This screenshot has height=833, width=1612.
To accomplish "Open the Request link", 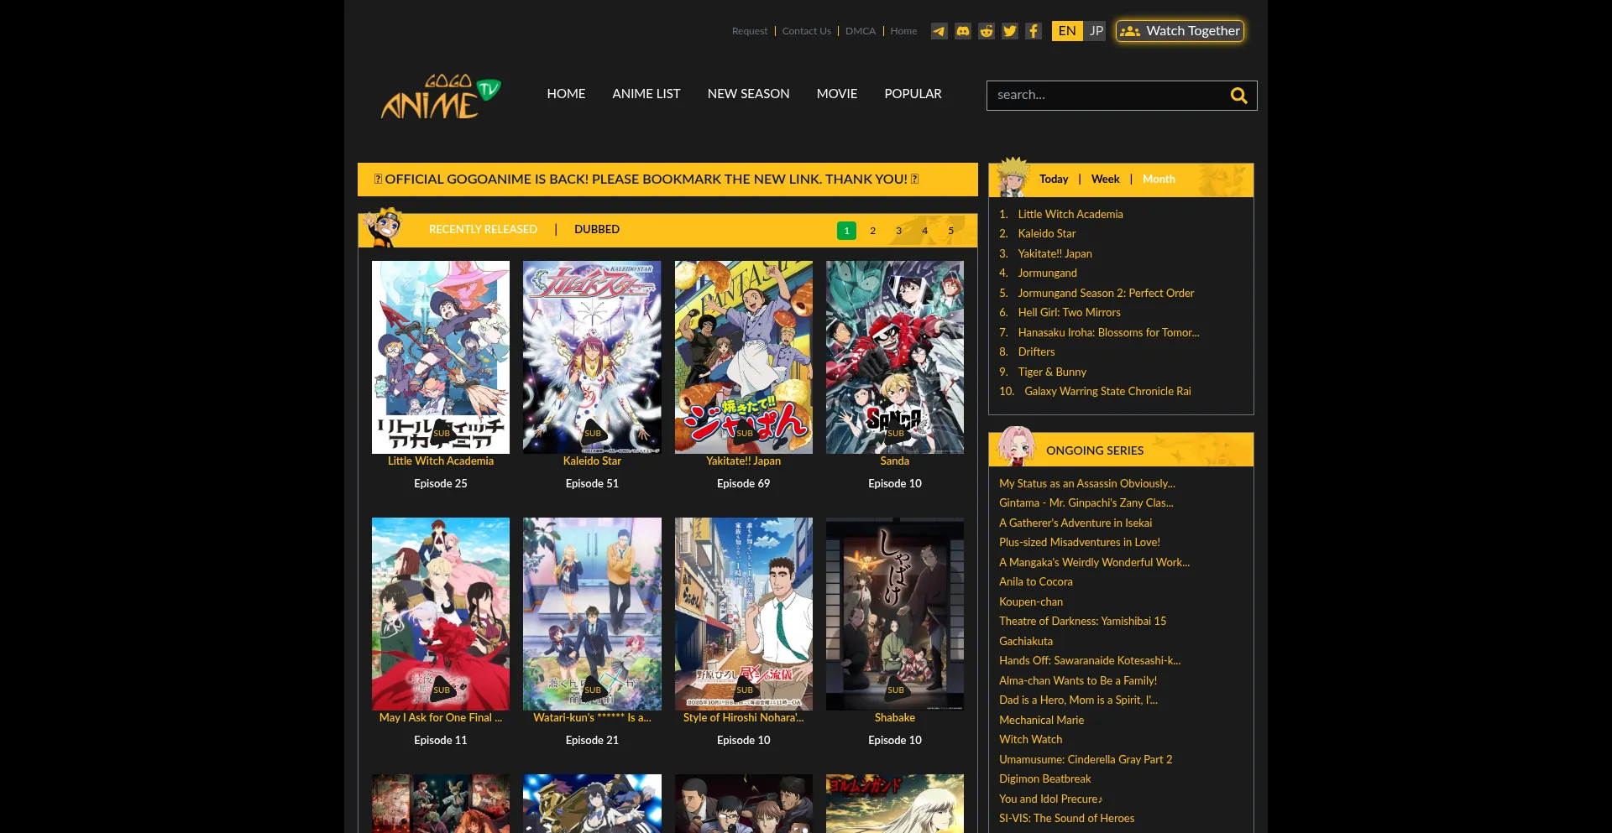I will (x=750, y=31).
